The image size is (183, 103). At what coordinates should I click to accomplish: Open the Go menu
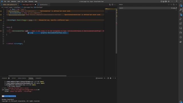(x=22, y=1)
